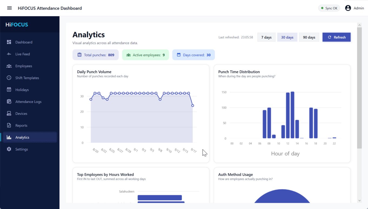
Task: Click the Reports document icon
Action: (9, 125)
